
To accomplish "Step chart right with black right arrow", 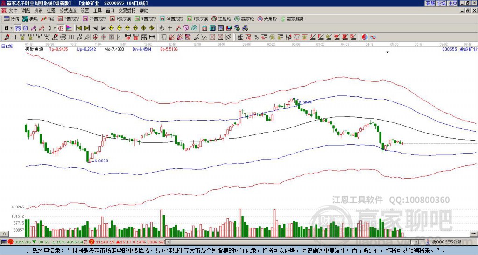I will click(103, 28).
